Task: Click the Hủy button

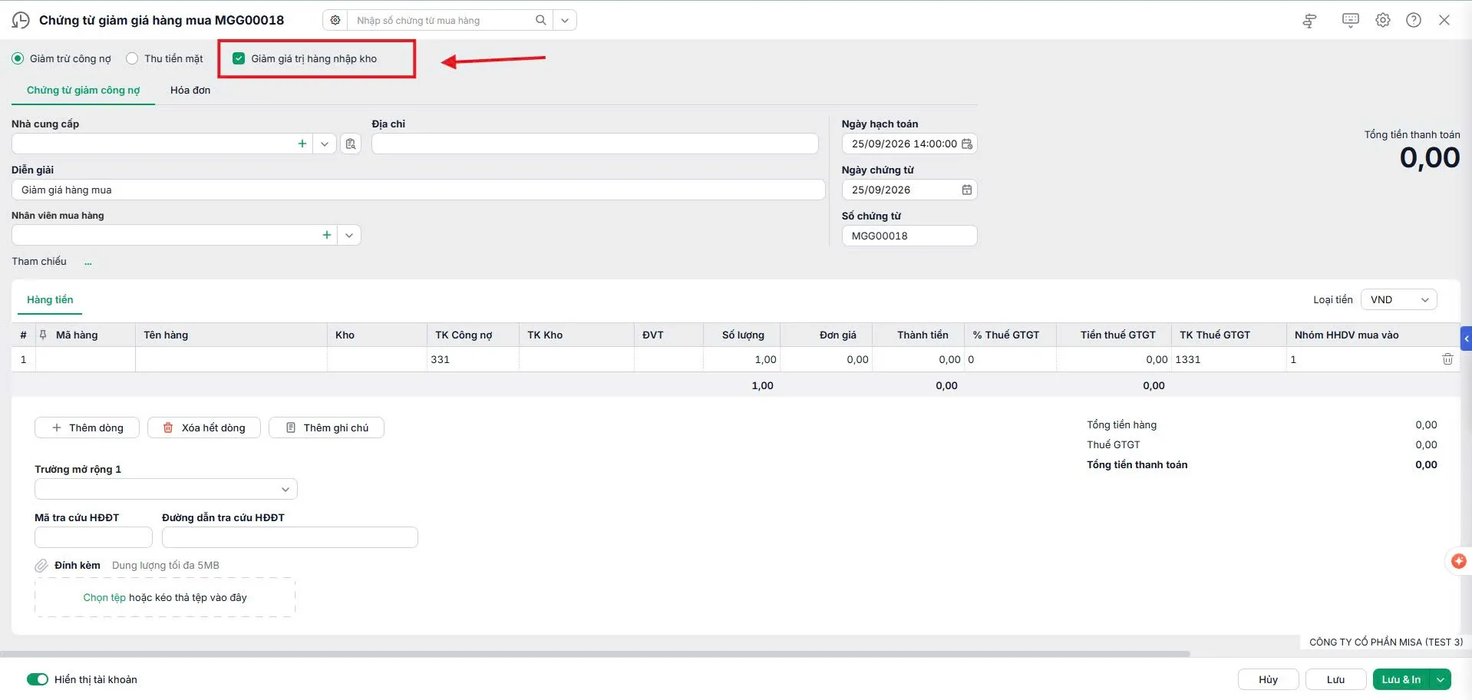Action: point(1268,679)
